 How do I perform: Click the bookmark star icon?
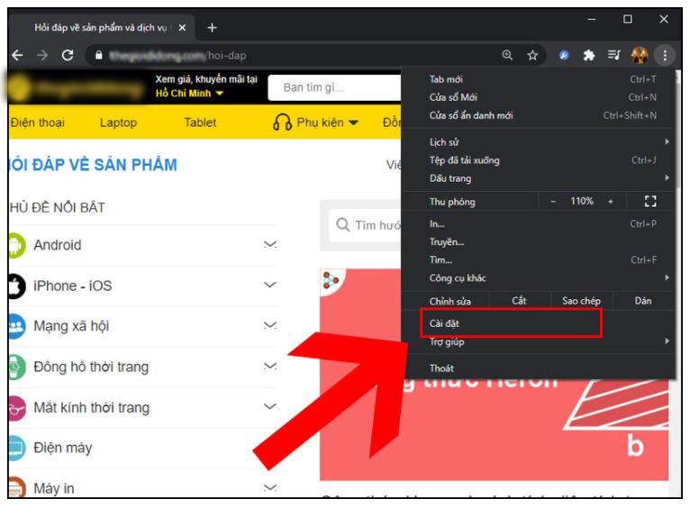pyautogui.click(x=532, y=56)
